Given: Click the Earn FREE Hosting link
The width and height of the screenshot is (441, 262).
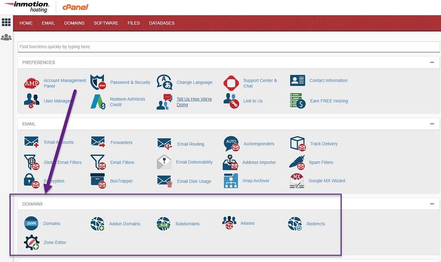Looking at the screenshot, I should point(329,100).
